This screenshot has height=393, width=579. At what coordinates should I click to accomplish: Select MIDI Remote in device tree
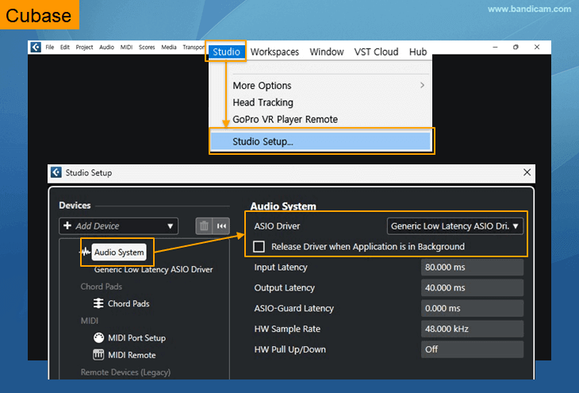132,355
